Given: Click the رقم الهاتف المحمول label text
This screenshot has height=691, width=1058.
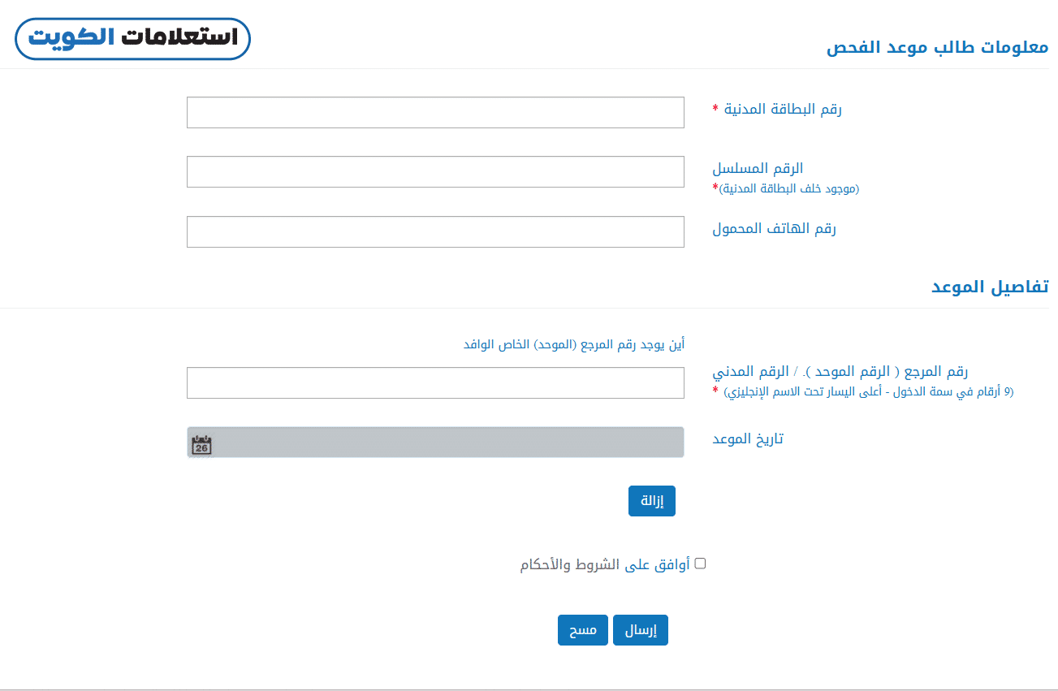Looking at the screenshot, I should [x=774, y=228].
